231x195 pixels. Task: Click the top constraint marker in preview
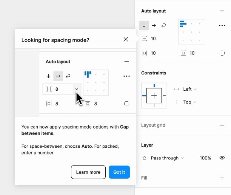coord(154,85)
